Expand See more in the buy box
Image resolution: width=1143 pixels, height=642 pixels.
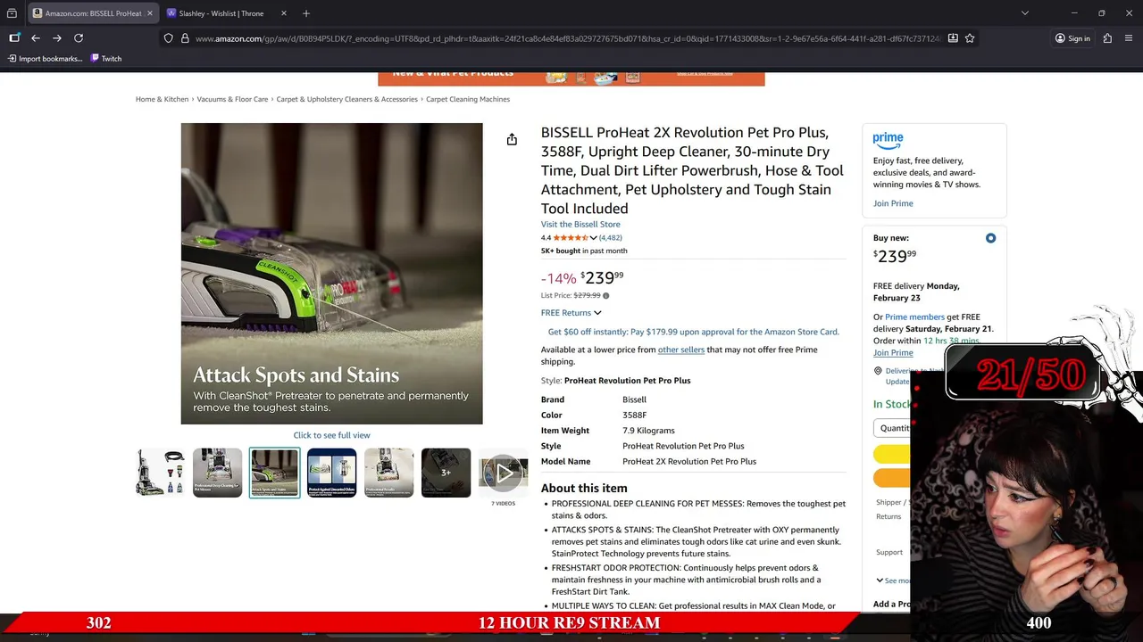point(893,580)
